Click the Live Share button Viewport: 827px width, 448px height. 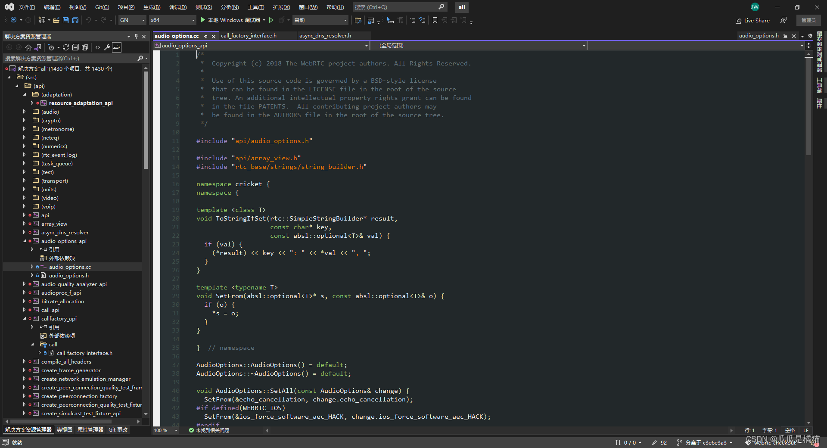click(x=752, y=20)
